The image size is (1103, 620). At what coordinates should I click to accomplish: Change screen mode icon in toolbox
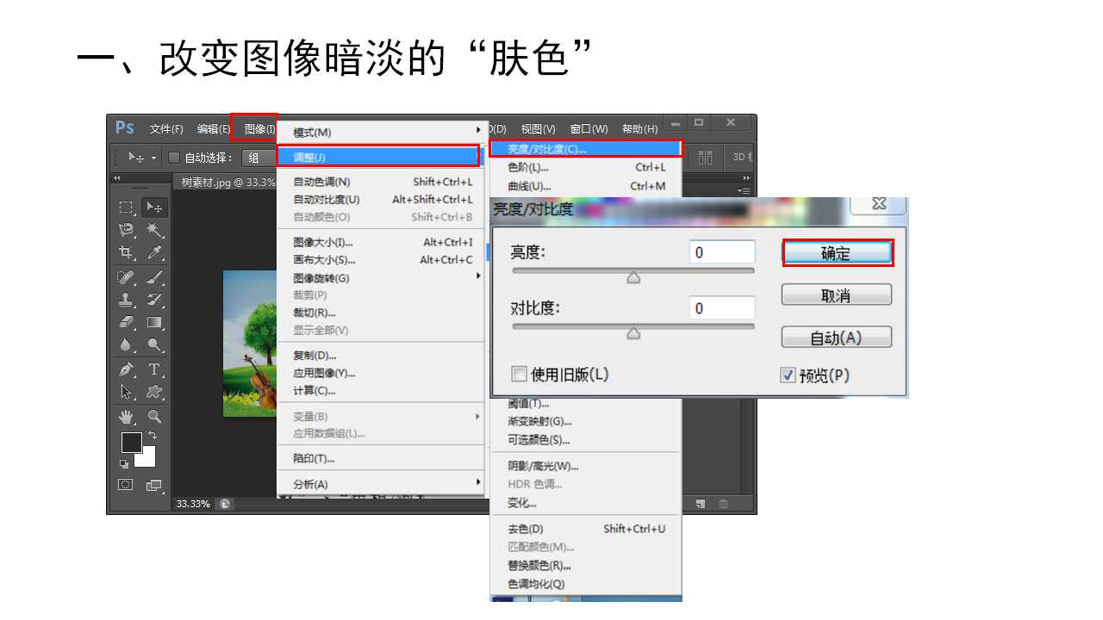click(x=154, y=485)
